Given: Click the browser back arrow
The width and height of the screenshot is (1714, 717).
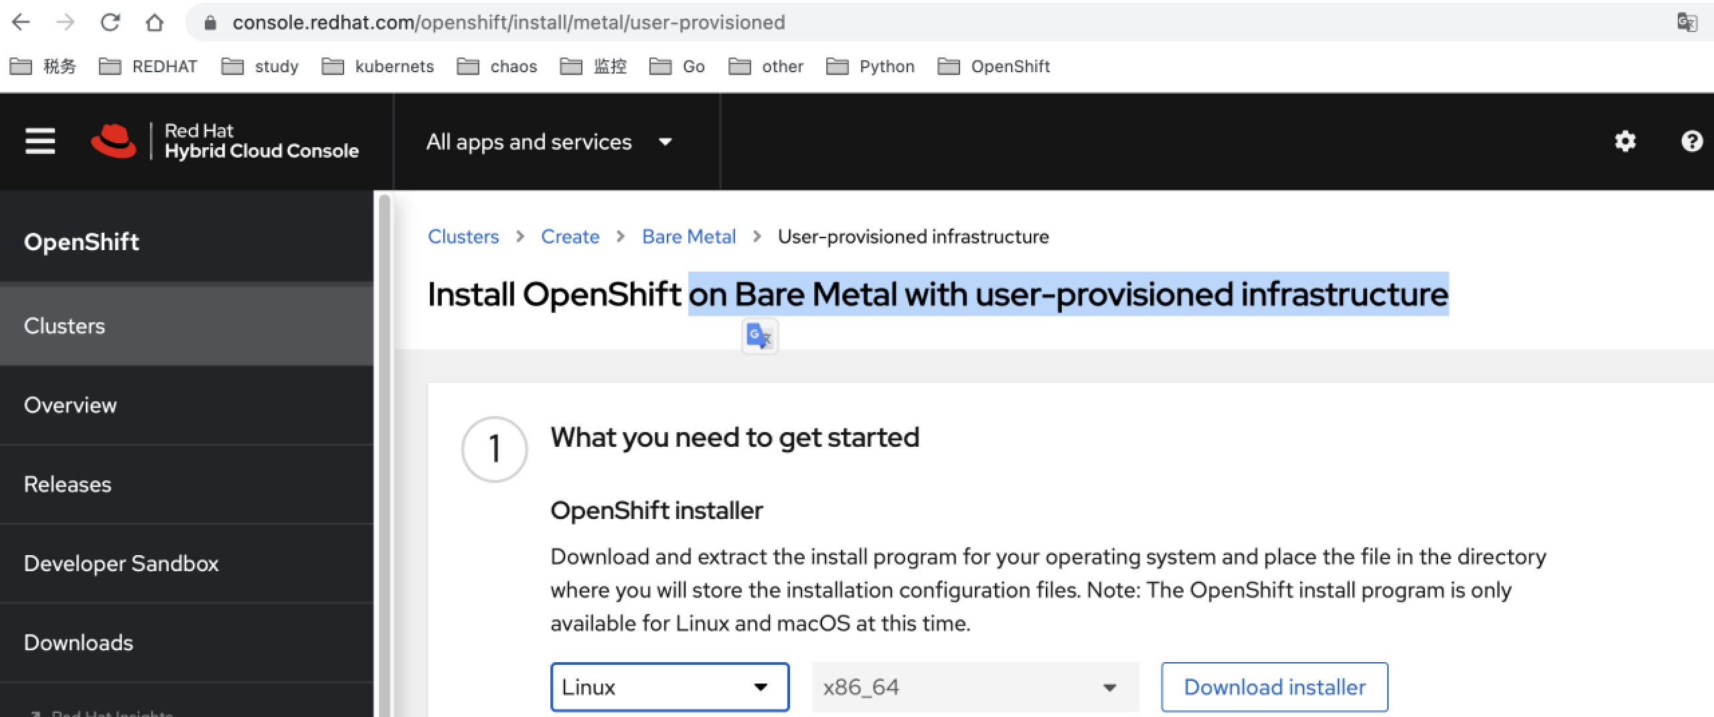Looking at the screenshot, I should click(22, 21).
